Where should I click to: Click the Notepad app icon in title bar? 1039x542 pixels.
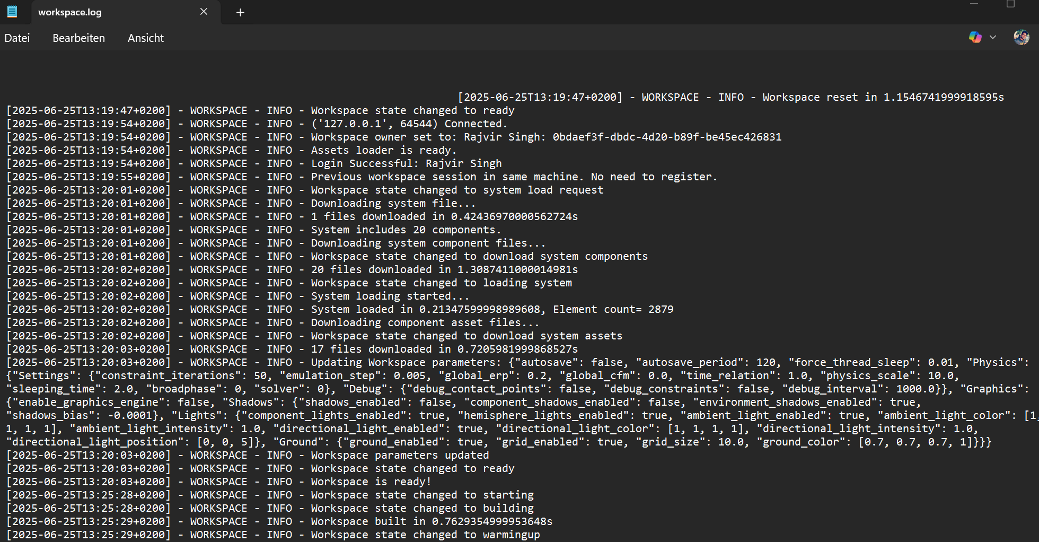[12, 12]
